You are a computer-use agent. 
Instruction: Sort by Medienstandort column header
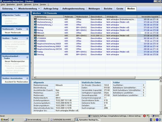pyautogui.click(x=82, y=17)
